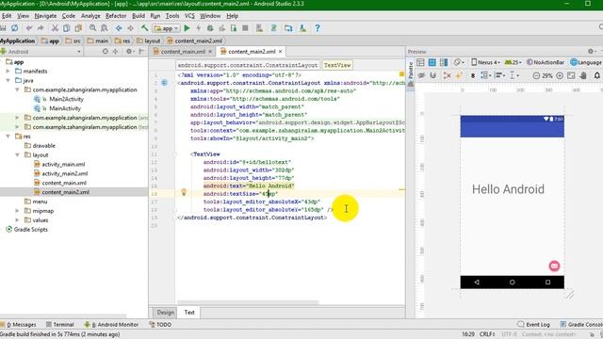
Task: Click the Cut scissors icon
Action: click(55, 28)
